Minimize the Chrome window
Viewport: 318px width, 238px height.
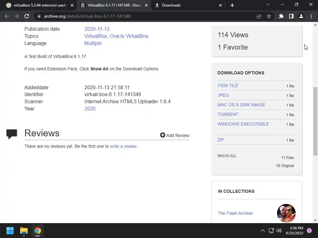pos(282,4)
